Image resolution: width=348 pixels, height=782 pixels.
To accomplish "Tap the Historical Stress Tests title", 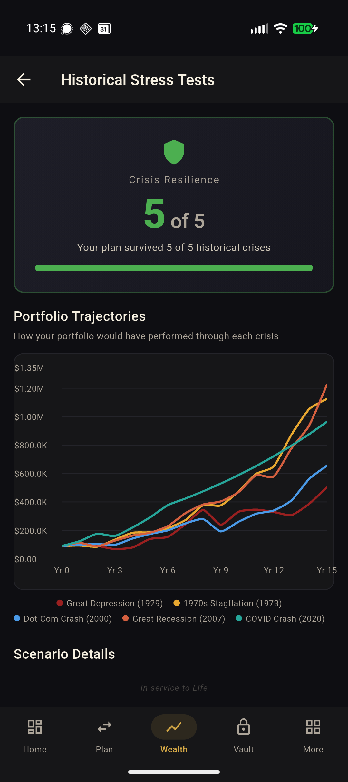I will point(138,80).
